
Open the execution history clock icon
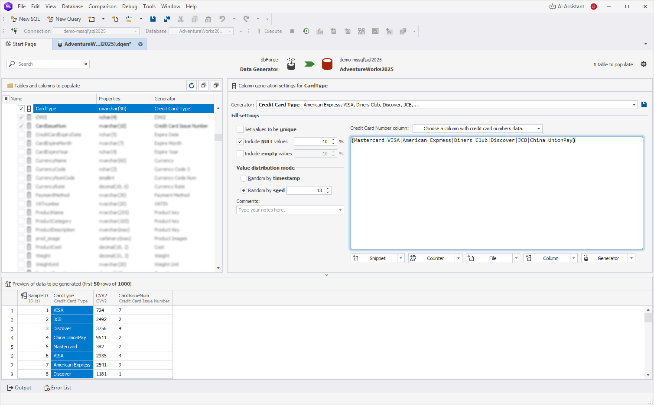pyautogui.click(x=306, y=31)
